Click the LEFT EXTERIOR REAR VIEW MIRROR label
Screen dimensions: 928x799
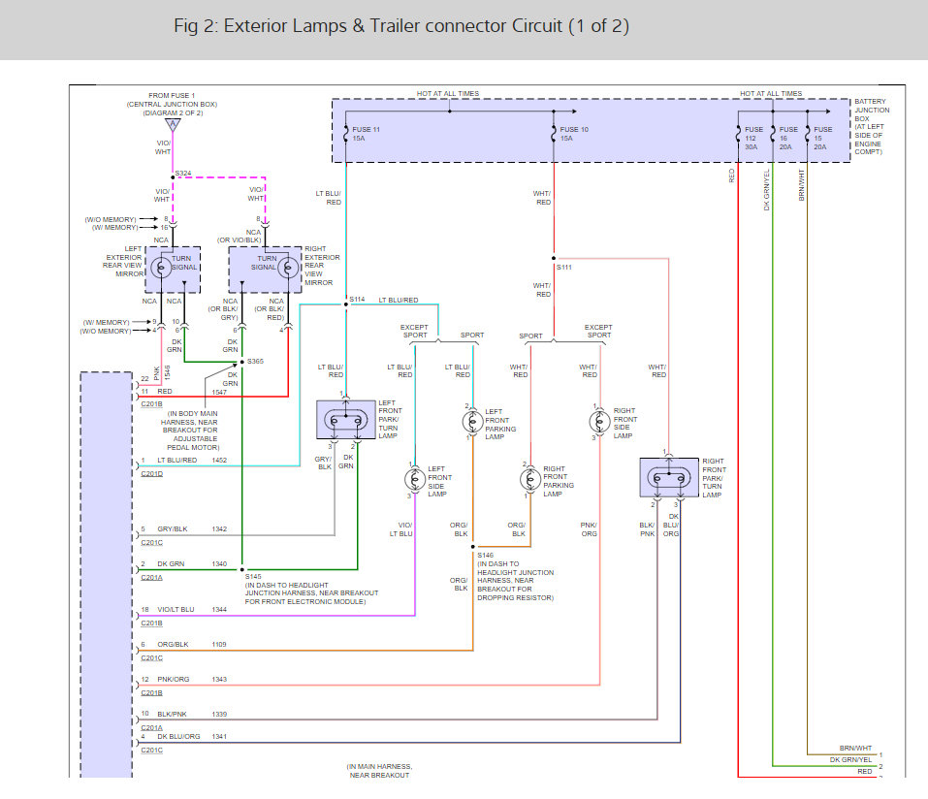[x=123, y=262]
